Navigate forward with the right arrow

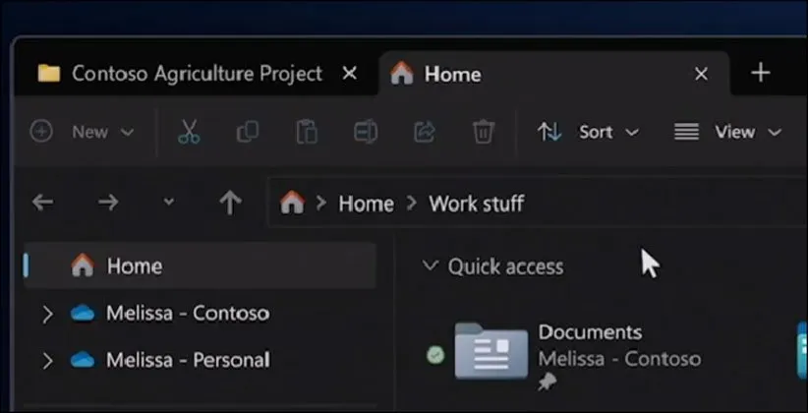click(108, 203)
